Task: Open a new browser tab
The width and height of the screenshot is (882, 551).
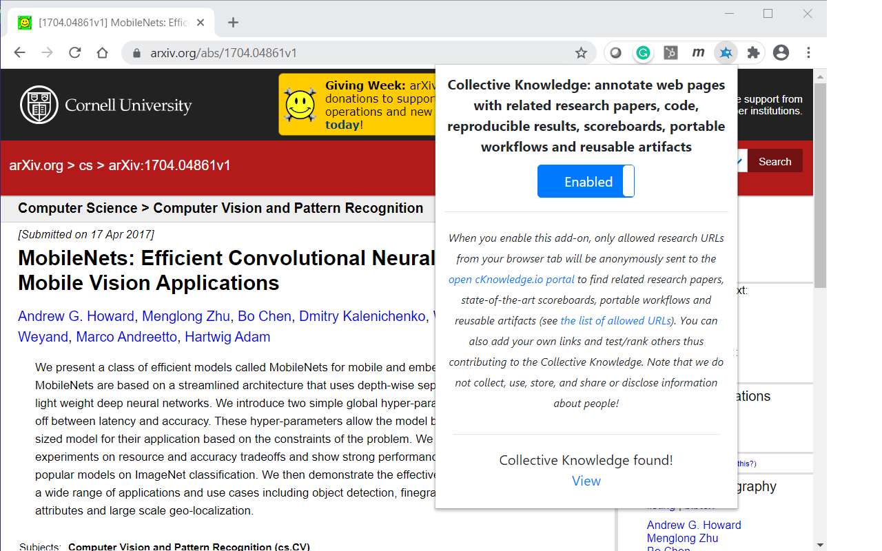Action: click(x=233, y=23)
